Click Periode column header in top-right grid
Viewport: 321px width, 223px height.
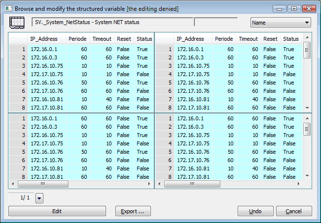click(224, 39)
